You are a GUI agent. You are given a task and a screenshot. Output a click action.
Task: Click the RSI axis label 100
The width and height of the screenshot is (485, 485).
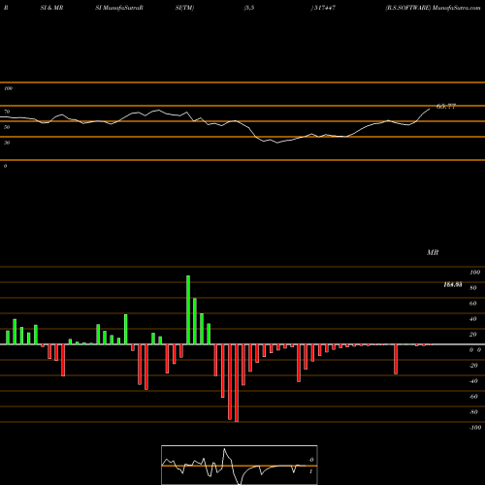(9, 88)
